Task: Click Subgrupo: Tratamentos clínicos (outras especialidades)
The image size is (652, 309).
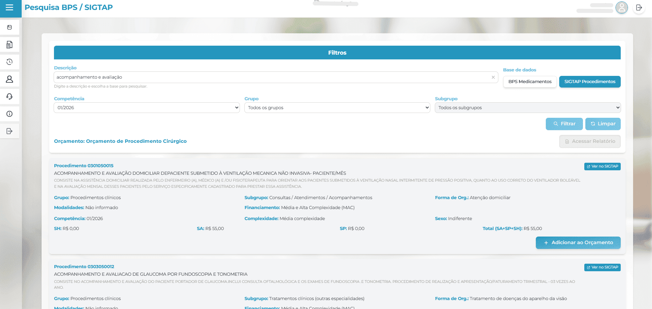Action: [x=305, y=299]
